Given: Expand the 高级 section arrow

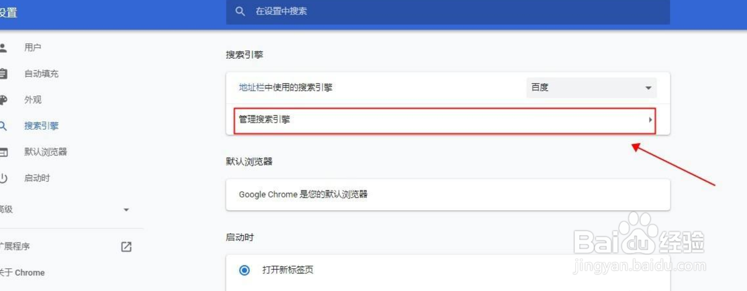Looking at the screenshot, I should 126,210.
